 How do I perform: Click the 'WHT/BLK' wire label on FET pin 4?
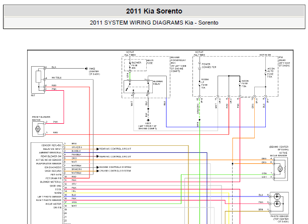pos(57,78)
